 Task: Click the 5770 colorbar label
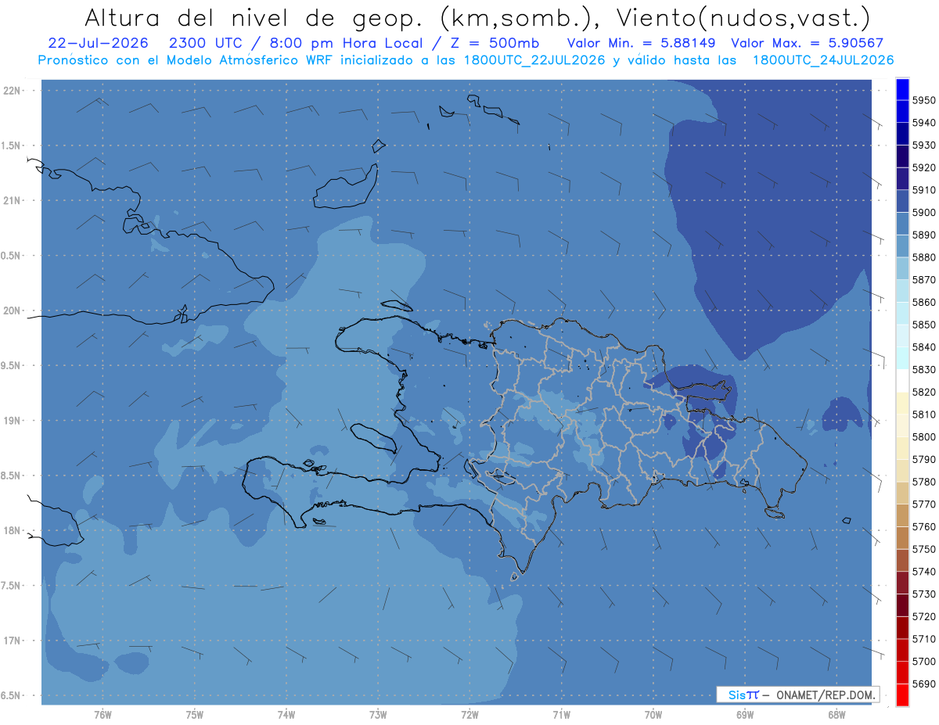pos(923,504)
